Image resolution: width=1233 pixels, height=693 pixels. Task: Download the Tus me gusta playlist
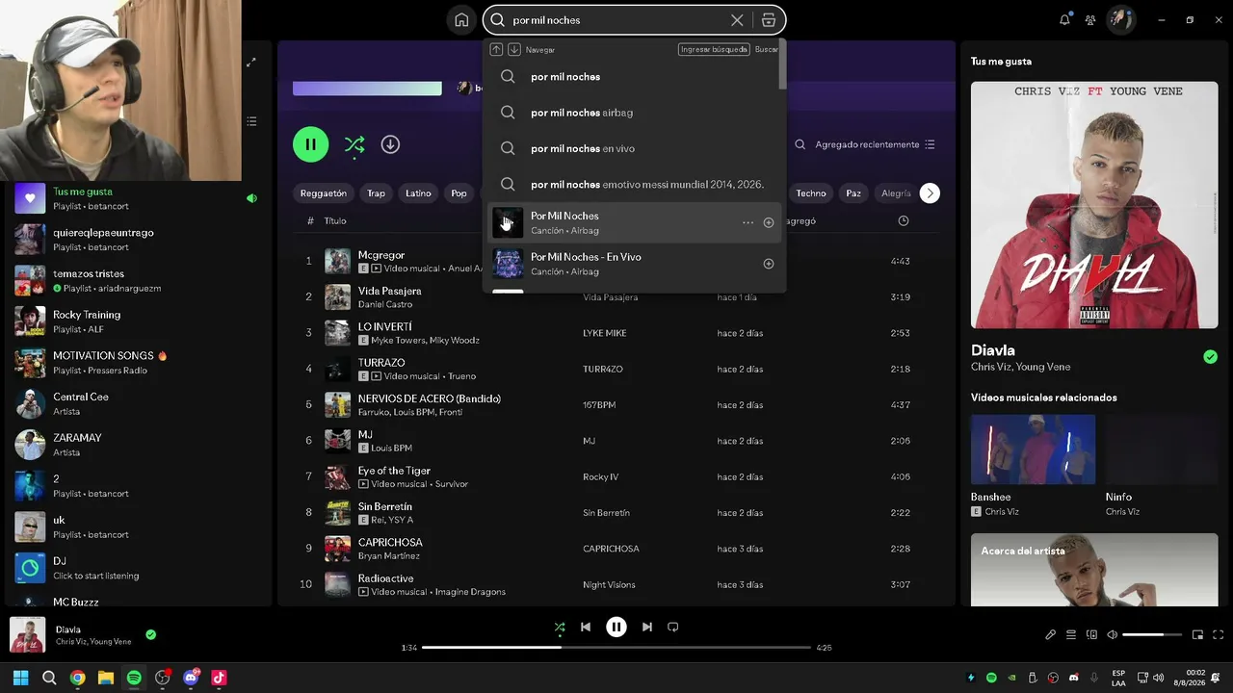[390, 144]
